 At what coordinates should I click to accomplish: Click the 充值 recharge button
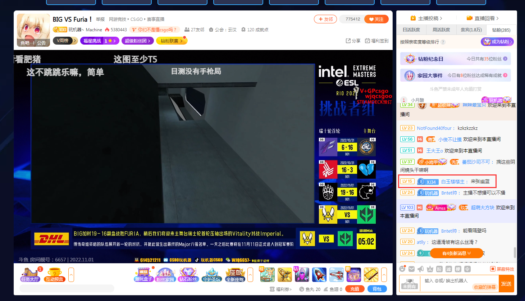355,289
